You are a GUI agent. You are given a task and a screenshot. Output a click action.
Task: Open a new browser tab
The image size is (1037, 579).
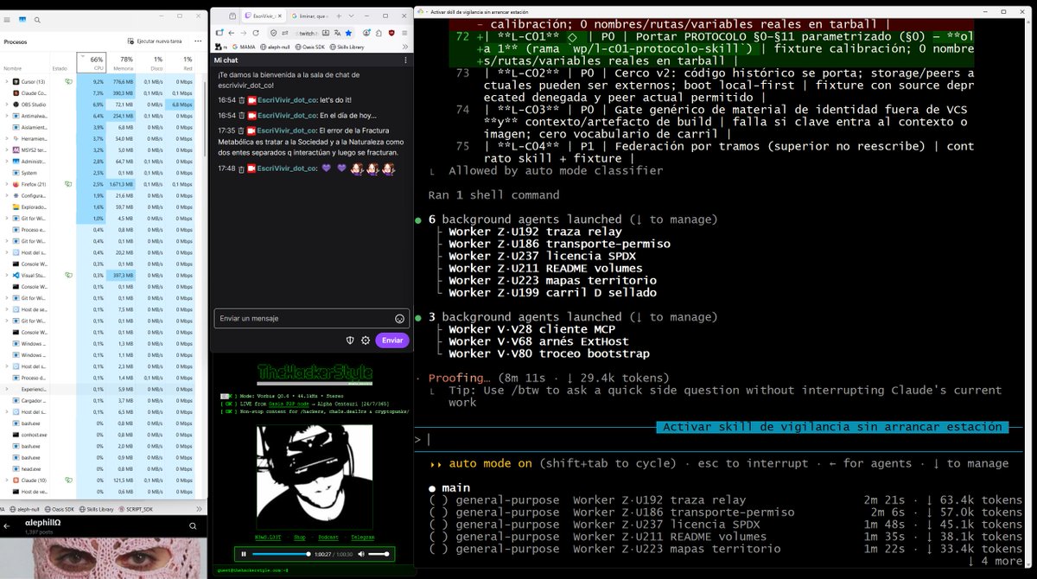[338, 16]
